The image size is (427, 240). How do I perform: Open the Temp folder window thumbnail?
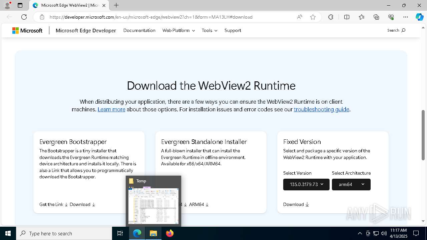pyautogui.click(x=153, y=201)
